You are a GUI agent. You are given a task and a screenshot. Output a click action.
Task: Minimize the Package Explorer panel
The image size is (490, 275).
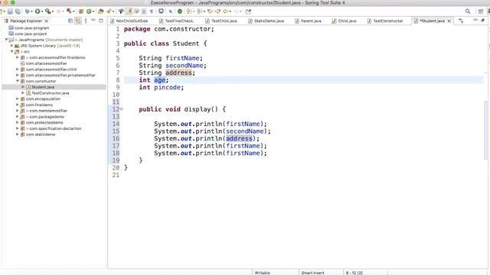pyautogui.click(x=93, y=21)
